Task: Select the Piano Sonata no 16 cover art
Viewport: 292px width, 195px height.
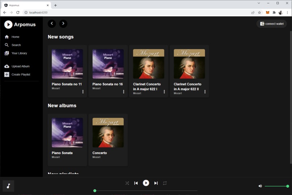Action: pyautogui.click(x=108, y=64)
